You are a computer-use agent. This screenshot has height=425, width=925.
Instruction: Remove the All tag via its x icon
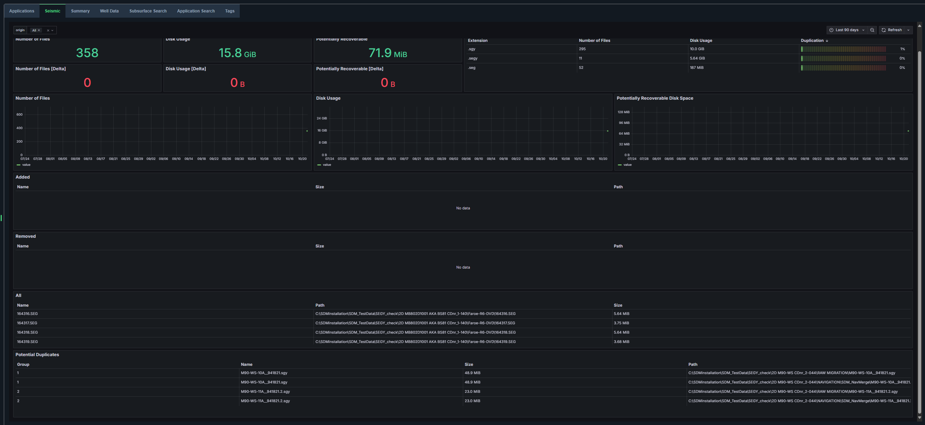click(x=39, y=30)
